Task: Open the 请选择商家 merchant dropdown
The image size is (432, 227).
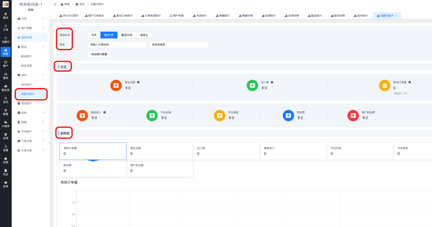Action: pyautogui.click(x=178, y=45)
